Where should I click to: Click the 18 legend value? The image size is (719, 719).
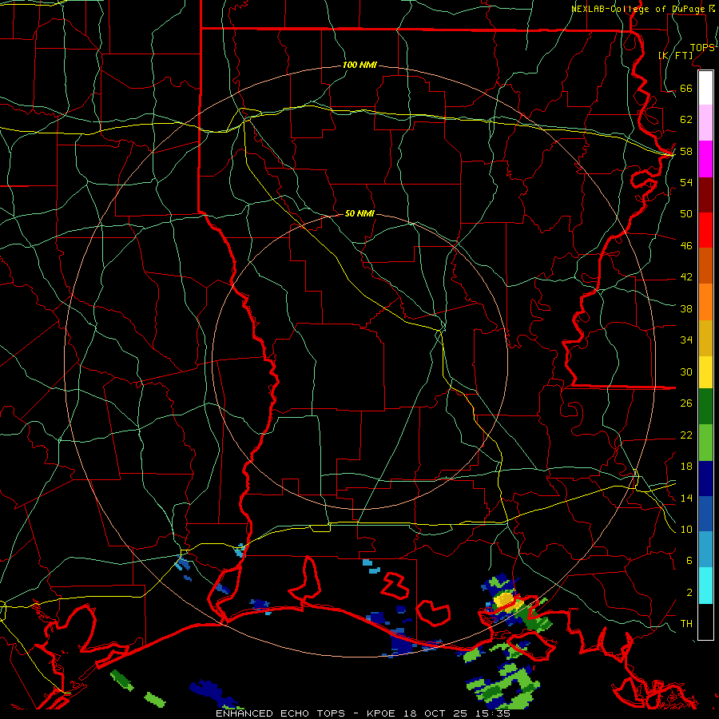pos(686,467)
